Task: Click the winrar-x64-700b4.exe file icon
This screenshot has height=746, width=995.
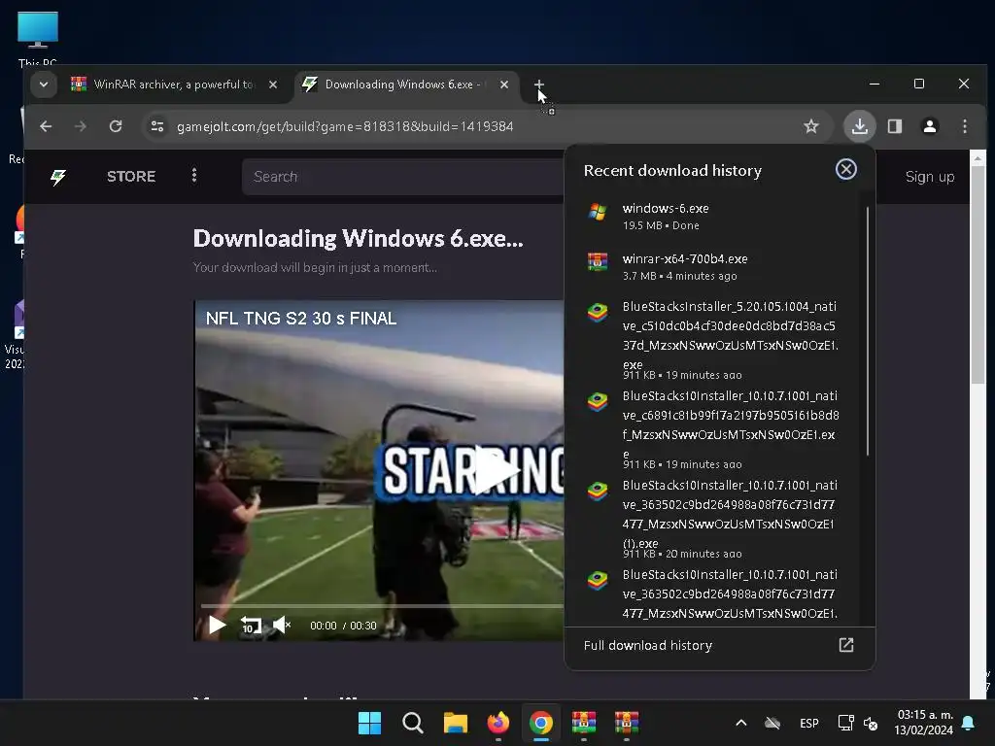Action: point(598,262)
